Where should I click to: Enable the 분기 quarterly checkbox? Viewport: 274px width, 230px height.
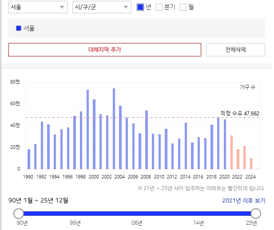pos(159,7)
